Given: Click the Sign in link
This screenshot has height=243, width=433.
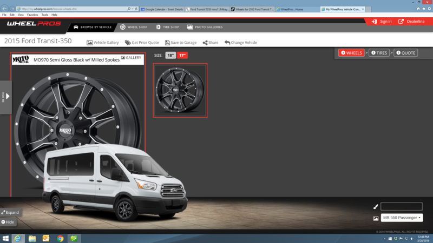Looking at the screenshot, I should [382, 22].
